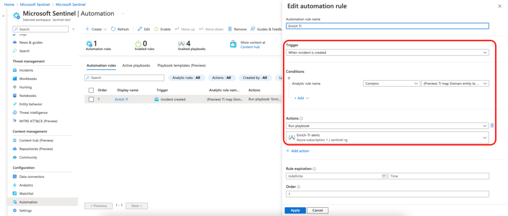The width and height of the screenshot is (508, 216).
Task: Click the Data connectors grid icon
Action: pyautogui.click(x=14, y=176)
